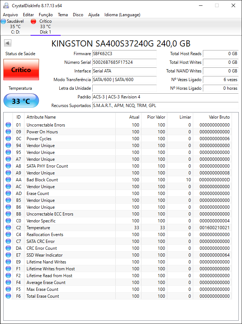Click the Attribute Name column header
Image resolution: width=242 pixels, height=324 pixels.
70,117
